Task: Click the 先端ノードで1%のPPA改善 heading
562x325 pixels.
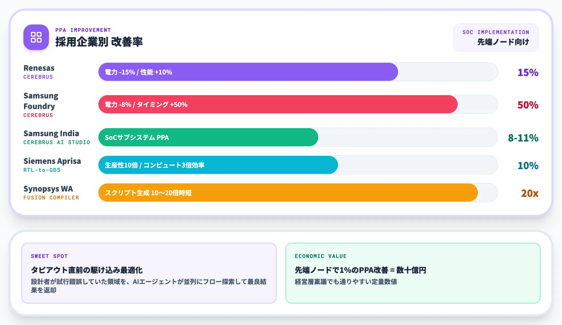Action: point(360,270)
